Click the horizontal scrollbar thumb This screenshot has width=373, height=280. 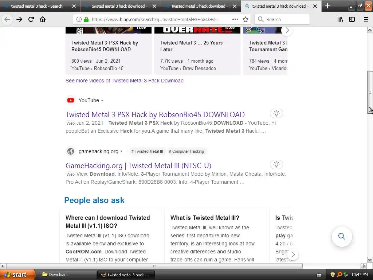[154, 266]
